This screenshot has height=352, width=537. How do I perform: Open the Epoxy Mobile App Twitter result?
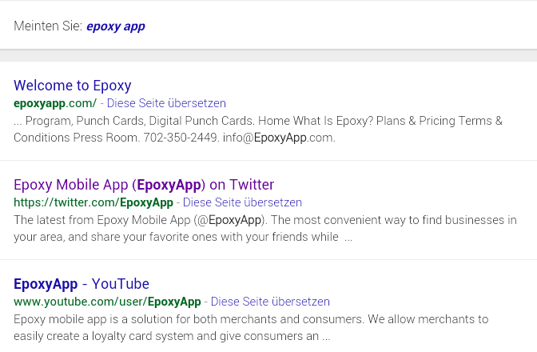point(144,185)
